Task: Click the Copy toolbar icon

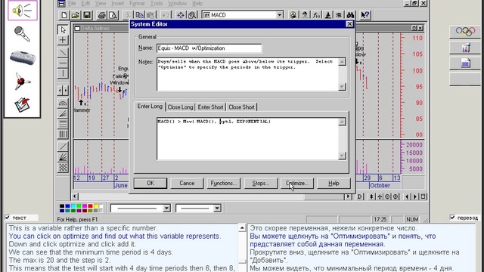Action: click(139, 15)
